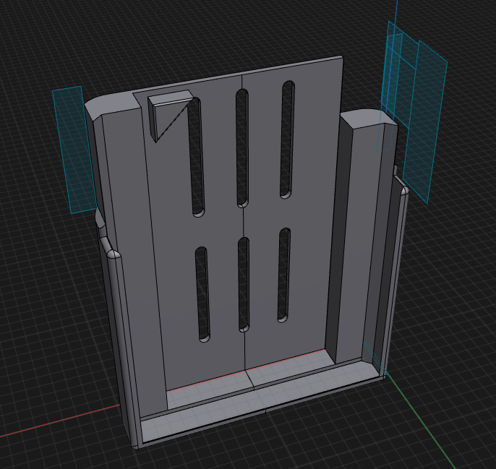This screenshot has width=496, height=469.
Task: Click the upper-left vertical slot cutout
Action: click(x=194, y=158)
